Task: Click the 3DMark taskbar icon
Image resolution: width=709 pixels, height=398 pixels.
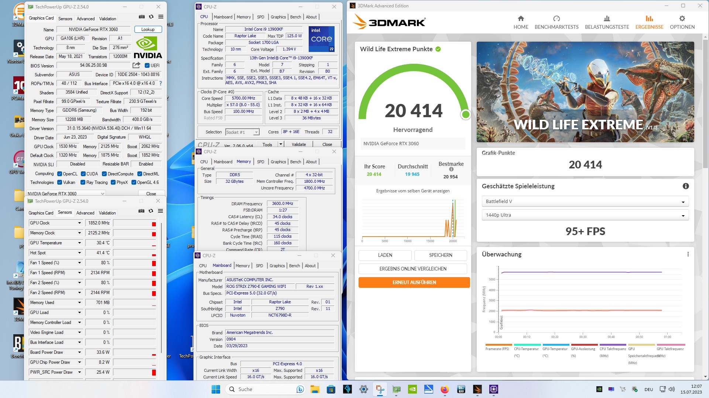Action: coord(477,389)
